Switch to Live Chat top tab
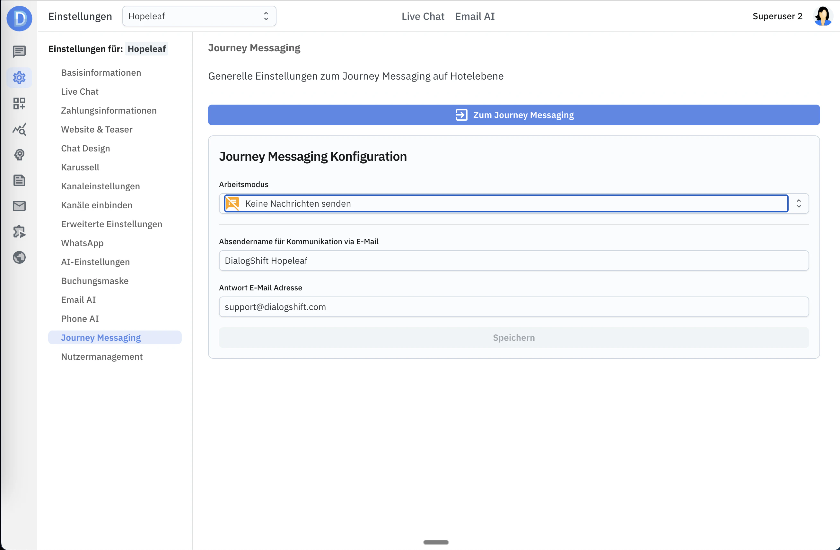The width and height of the screenshot is (840, 550). (x=423, y=16)
